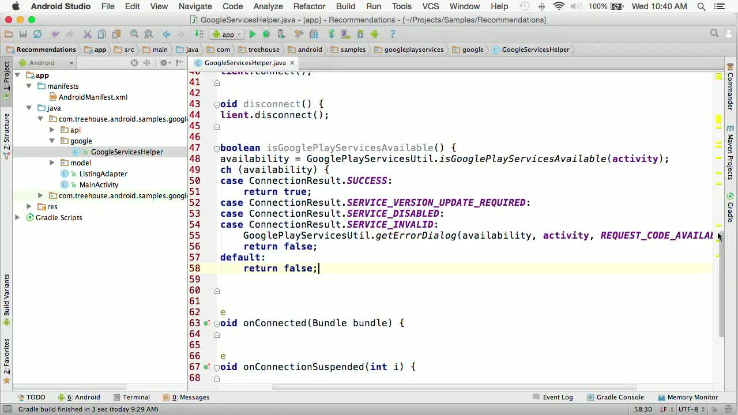738x415 pixels.
Task: Open the TODO tool window
Action: point(31,397)
